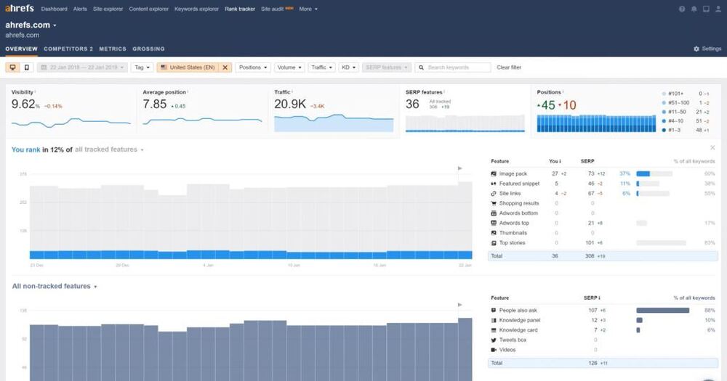
Task: Click the Image pack feature icon
Action: coord(494,173)
